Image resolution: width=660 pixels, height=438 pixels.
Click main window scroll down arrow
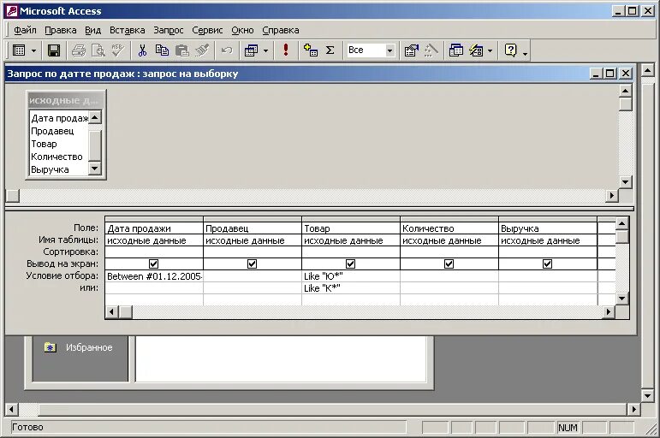pyautogui.click(x=648, y=395)
